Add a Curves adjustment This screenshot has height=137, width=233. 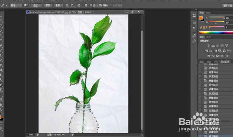(218, 46)
